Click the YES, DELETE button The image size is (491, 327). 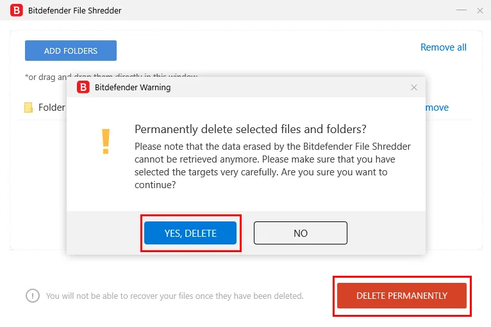point(190,233)
